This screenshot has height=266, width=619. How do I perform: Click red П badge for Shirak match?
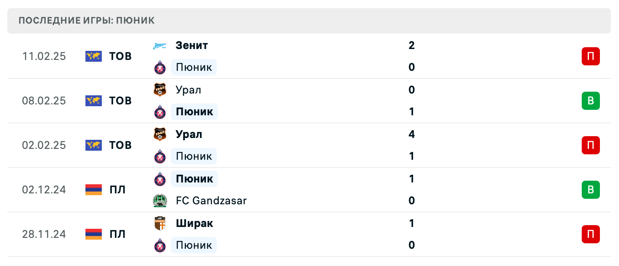click(590, 234)
